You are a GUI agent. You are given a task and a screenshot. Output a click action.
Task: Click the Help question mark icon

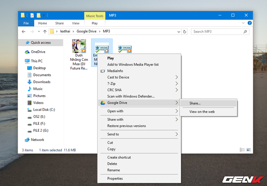pyautogui.click(x=249, y=23)
